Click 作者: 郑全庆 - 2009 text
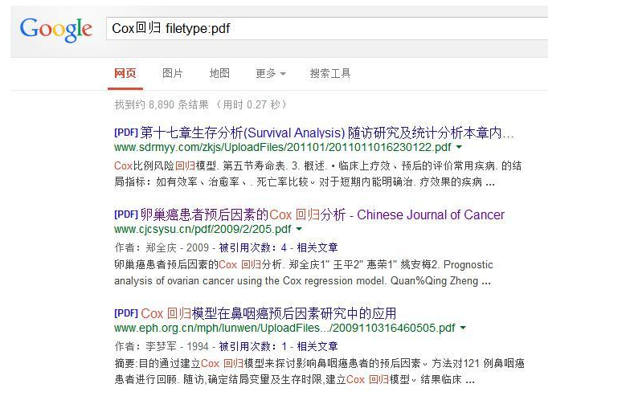Viewport: 630px width, 396px height. tap(162, 247)
